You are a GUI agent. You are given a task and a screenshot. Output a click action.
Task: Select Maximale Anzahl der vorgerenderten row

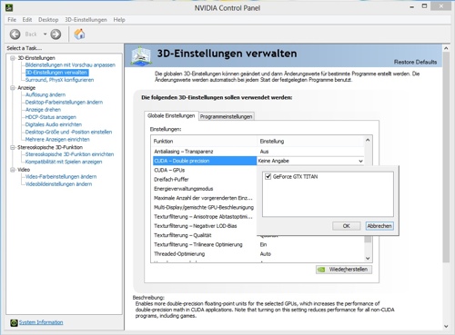coord(205,198)
